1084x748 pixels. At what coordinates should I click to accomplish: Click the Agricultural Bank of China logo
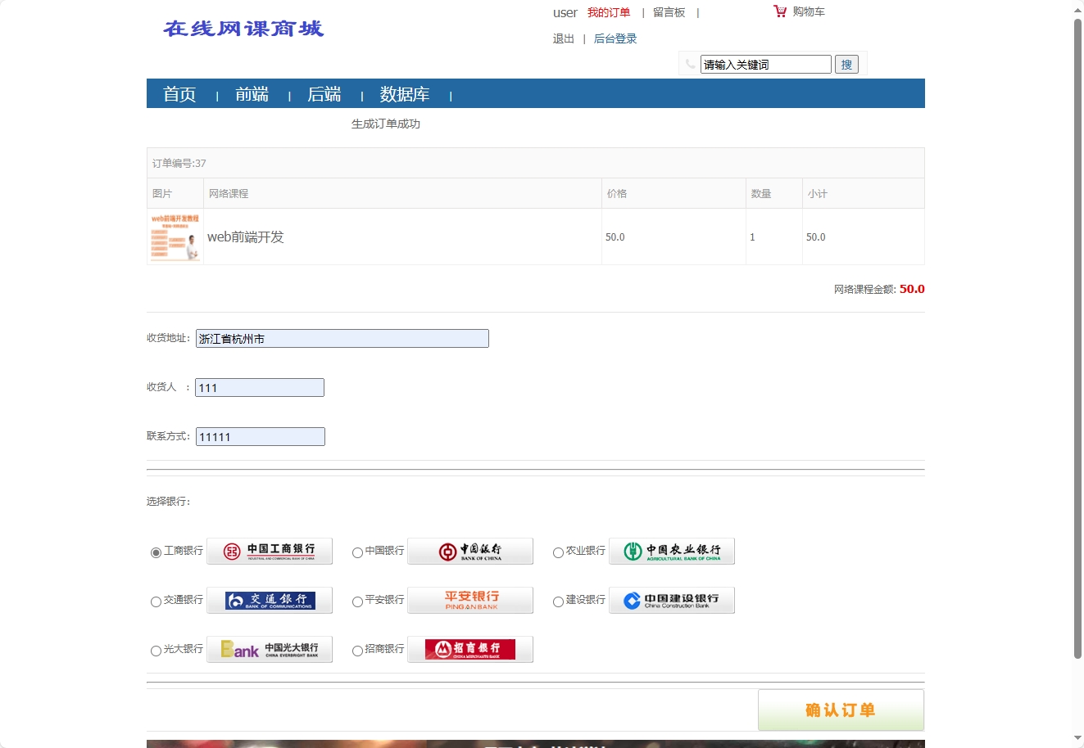(x=671, y=550)
